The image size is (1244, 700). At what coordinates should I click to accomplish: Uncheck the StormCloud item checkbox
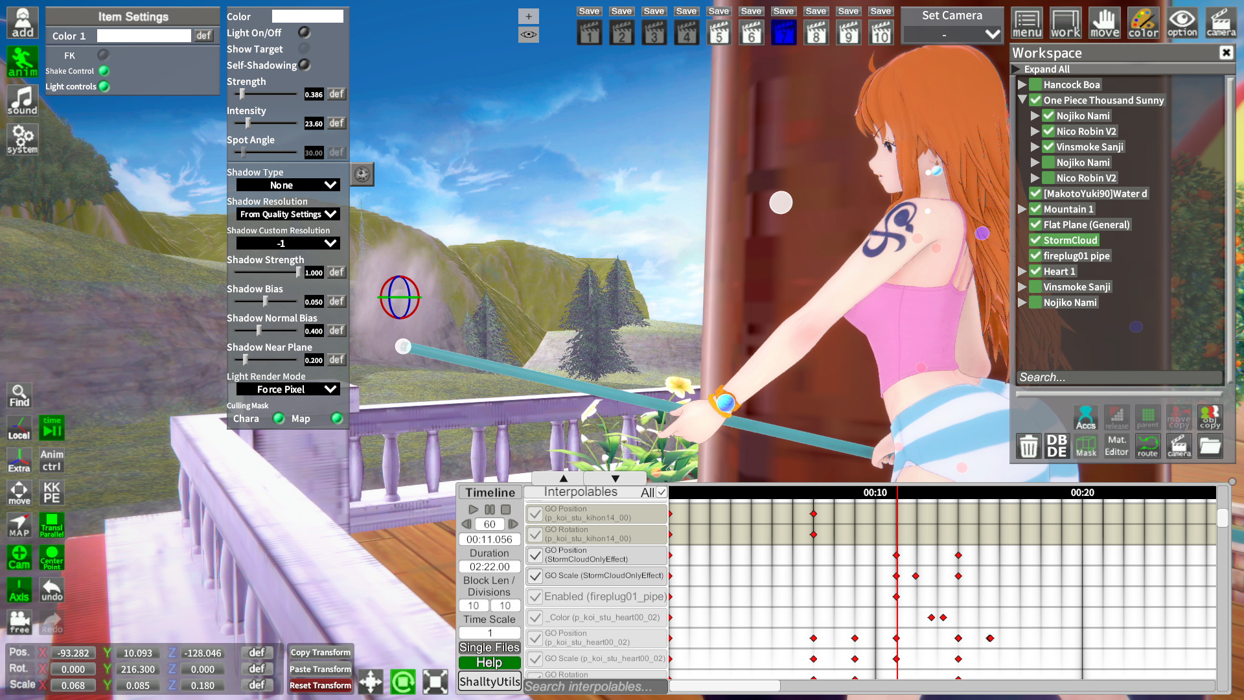[x=1035, y=240]
